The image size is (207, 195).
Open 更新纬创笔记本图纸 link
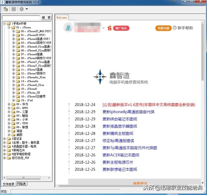point(120,119)
